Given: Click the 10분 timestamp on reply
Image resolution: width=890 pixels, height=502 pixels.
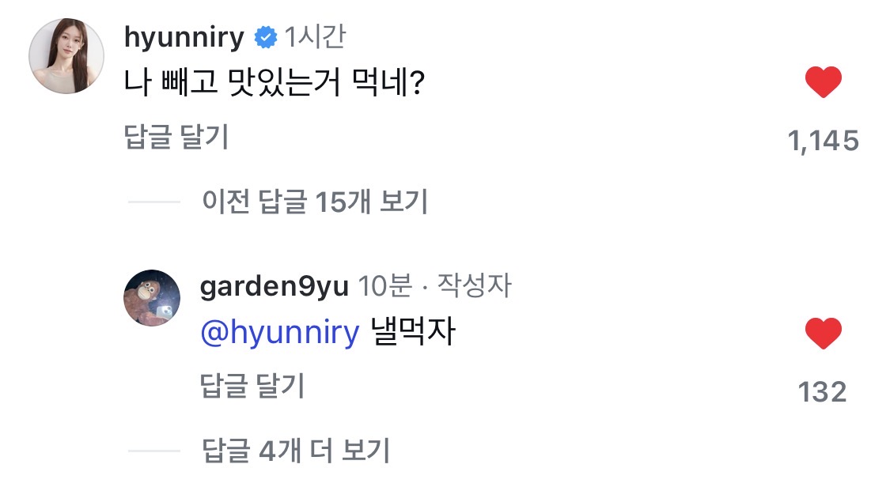Looking at the screenshot, I should pyautogui.click(x=384, y=287).
